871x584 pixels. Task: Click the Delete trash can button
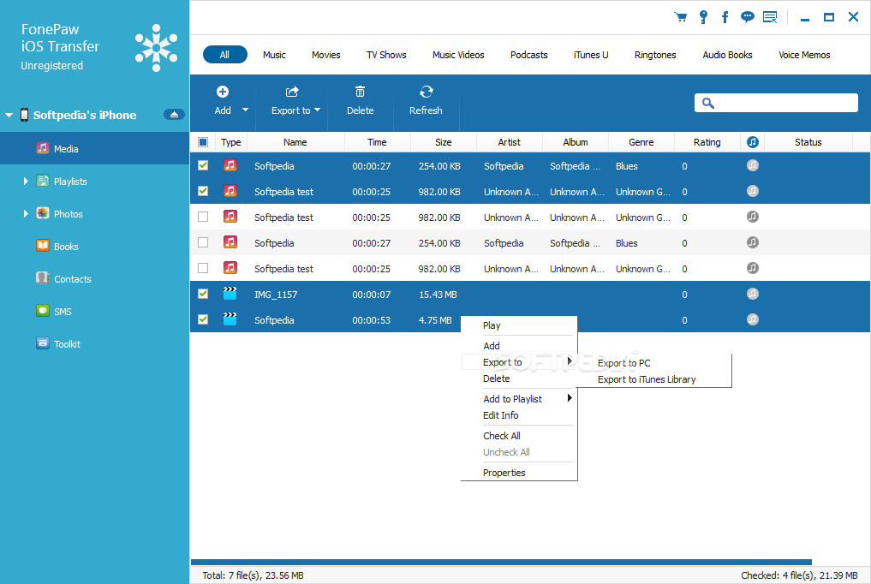coord(360,100)
